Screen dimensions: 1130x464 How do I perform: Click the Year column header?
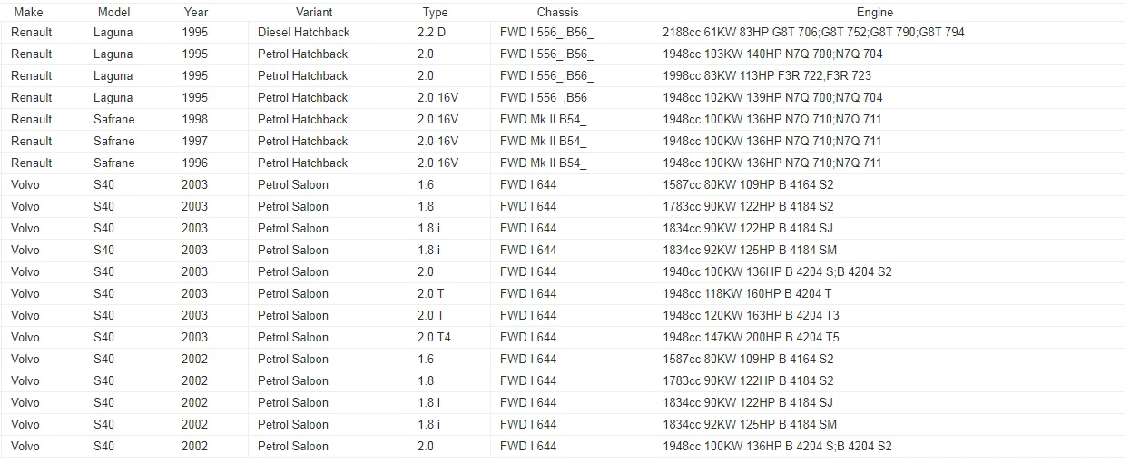tap(195, 12)
